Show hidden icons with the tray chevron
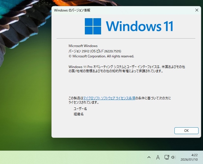Viewport: 203px width, 164px height. [x=149, y=157]
